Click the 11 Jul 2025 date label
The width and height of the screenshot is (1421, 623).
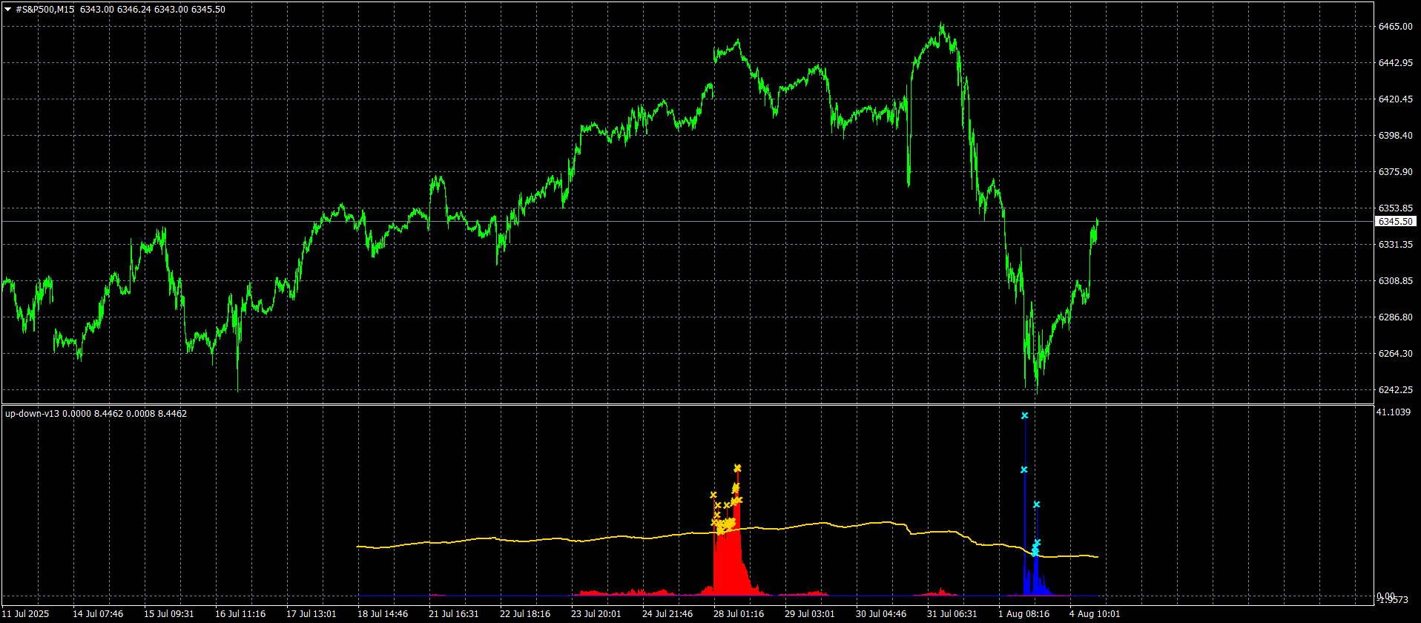(26, 614)
